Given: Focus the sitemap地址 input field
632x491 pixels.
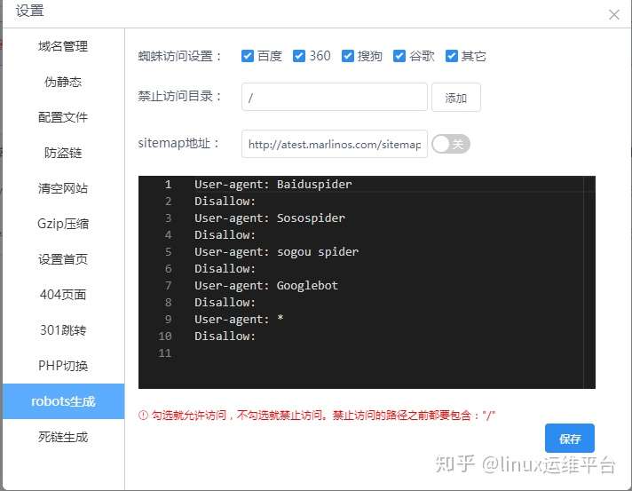Looking at the screenshot, I should (x=335, y=144).
